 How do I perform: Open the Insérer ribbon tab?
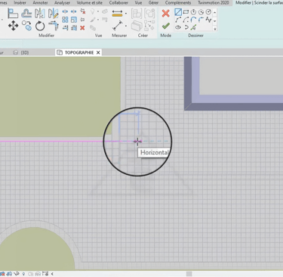tap(20, 3)
